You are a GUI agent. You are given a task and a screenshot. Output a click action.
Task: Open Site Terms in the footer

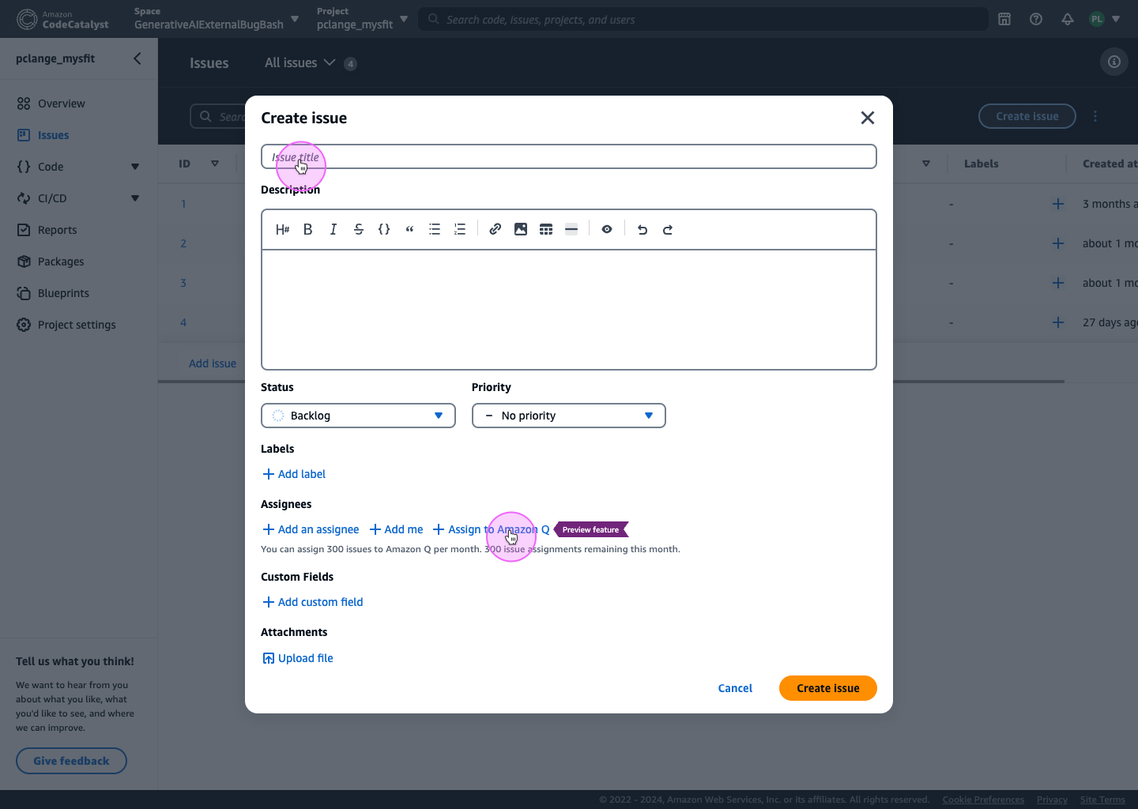[1102, 800]
